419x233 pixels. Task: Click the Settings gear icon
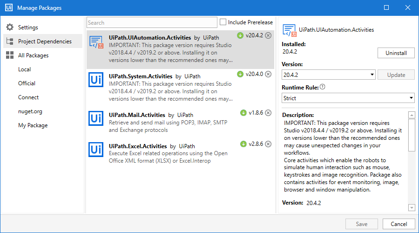pos(10,27)
